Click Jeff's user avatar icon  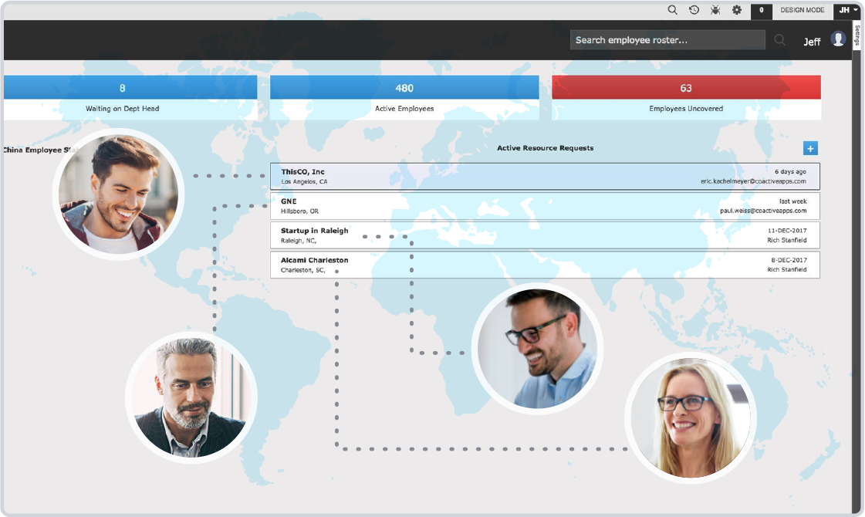838,39
